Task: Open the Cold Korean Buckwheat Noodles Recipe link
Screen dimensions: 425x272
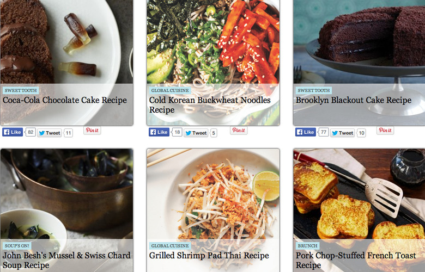Action: click(210, 105)
